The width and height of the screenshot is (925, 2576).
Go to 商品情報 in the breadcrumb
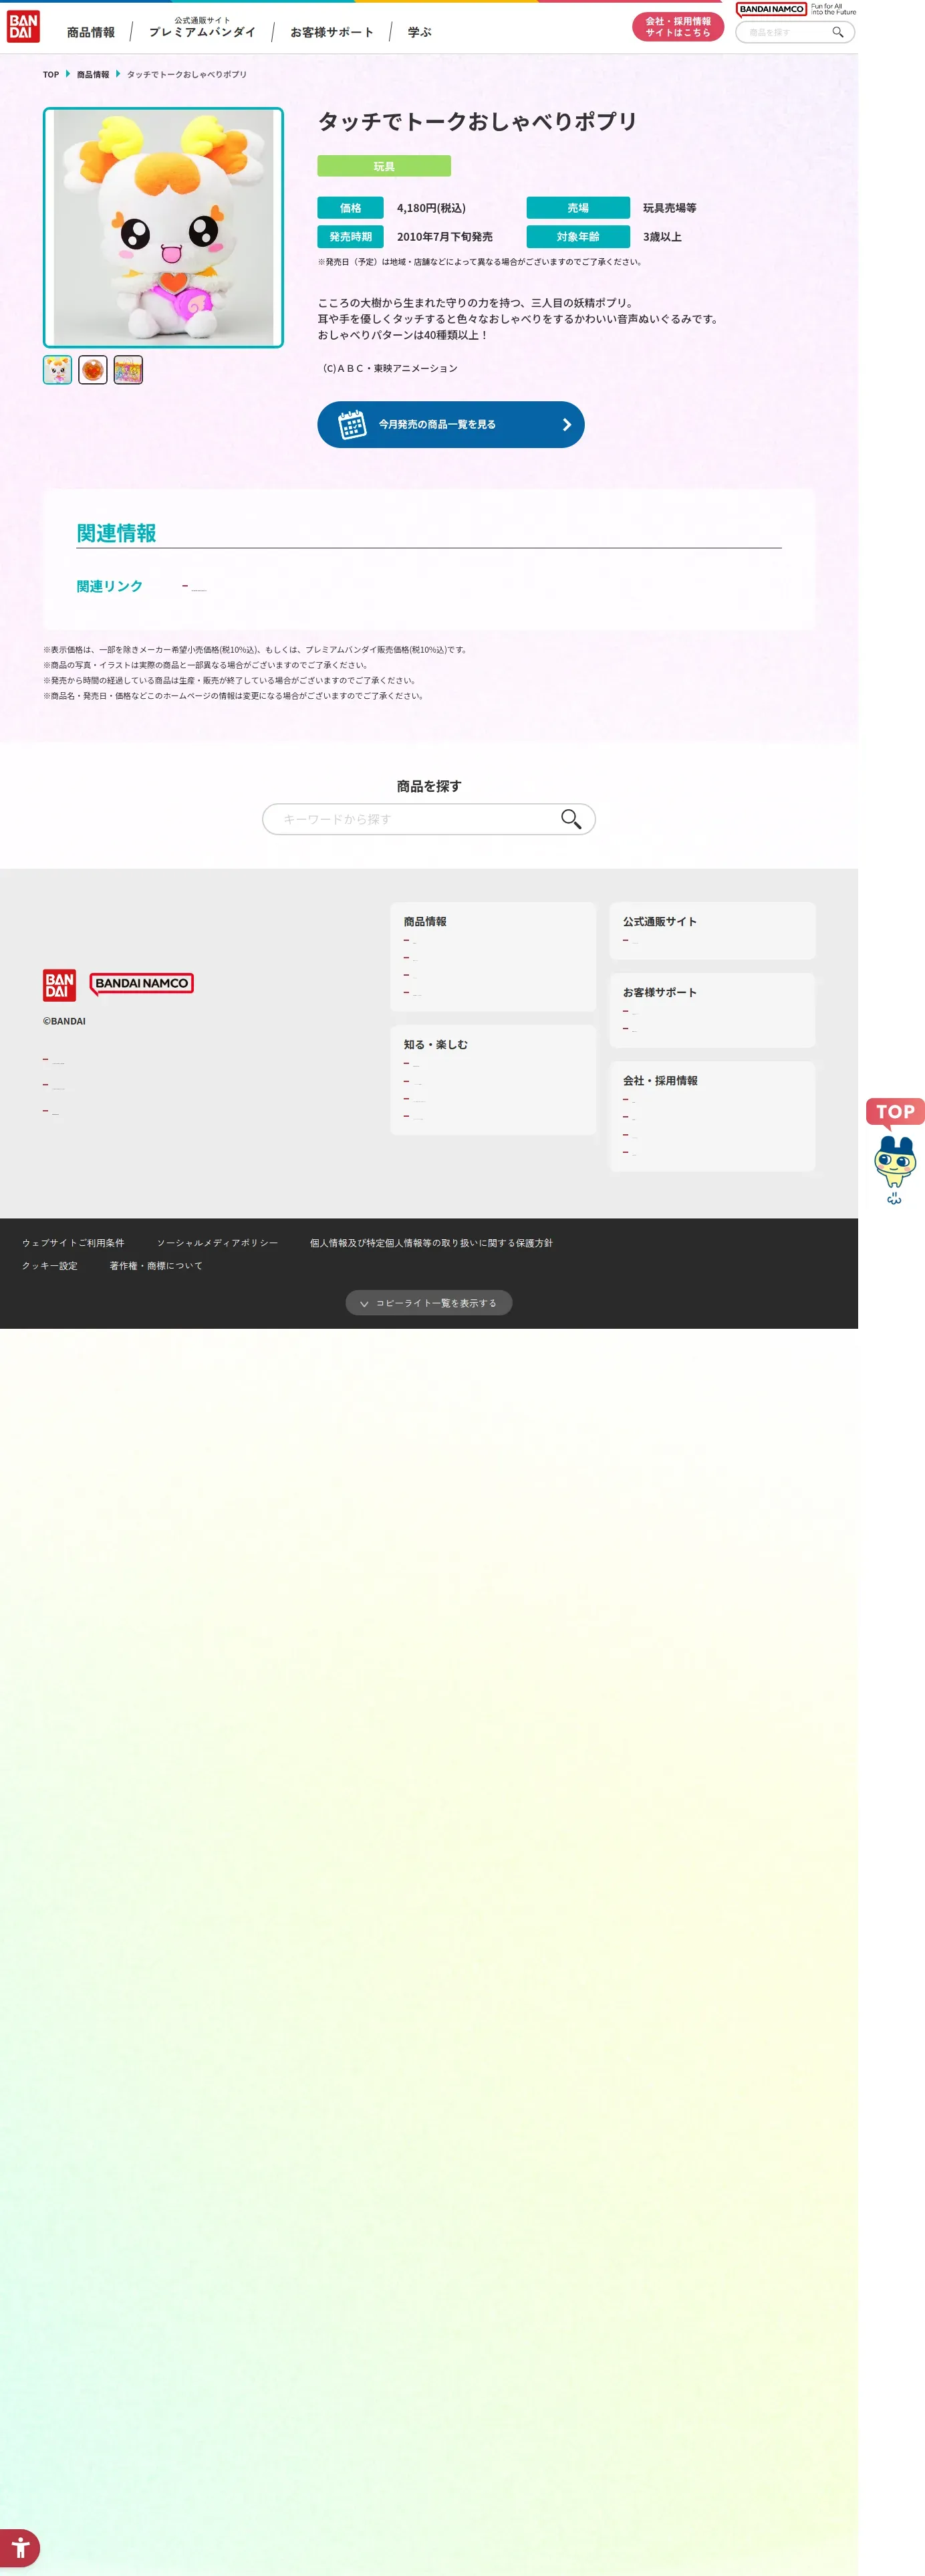(x=93, y=74)
